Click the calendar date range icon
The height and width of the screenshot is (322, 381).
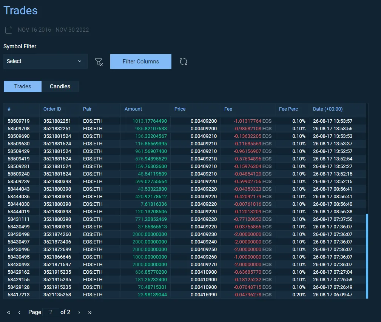[x=9, y=30]
